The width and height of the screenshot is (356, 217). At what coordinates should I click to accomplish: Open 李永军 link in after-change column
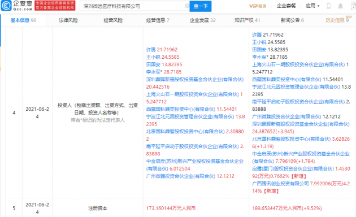point(259,57)
